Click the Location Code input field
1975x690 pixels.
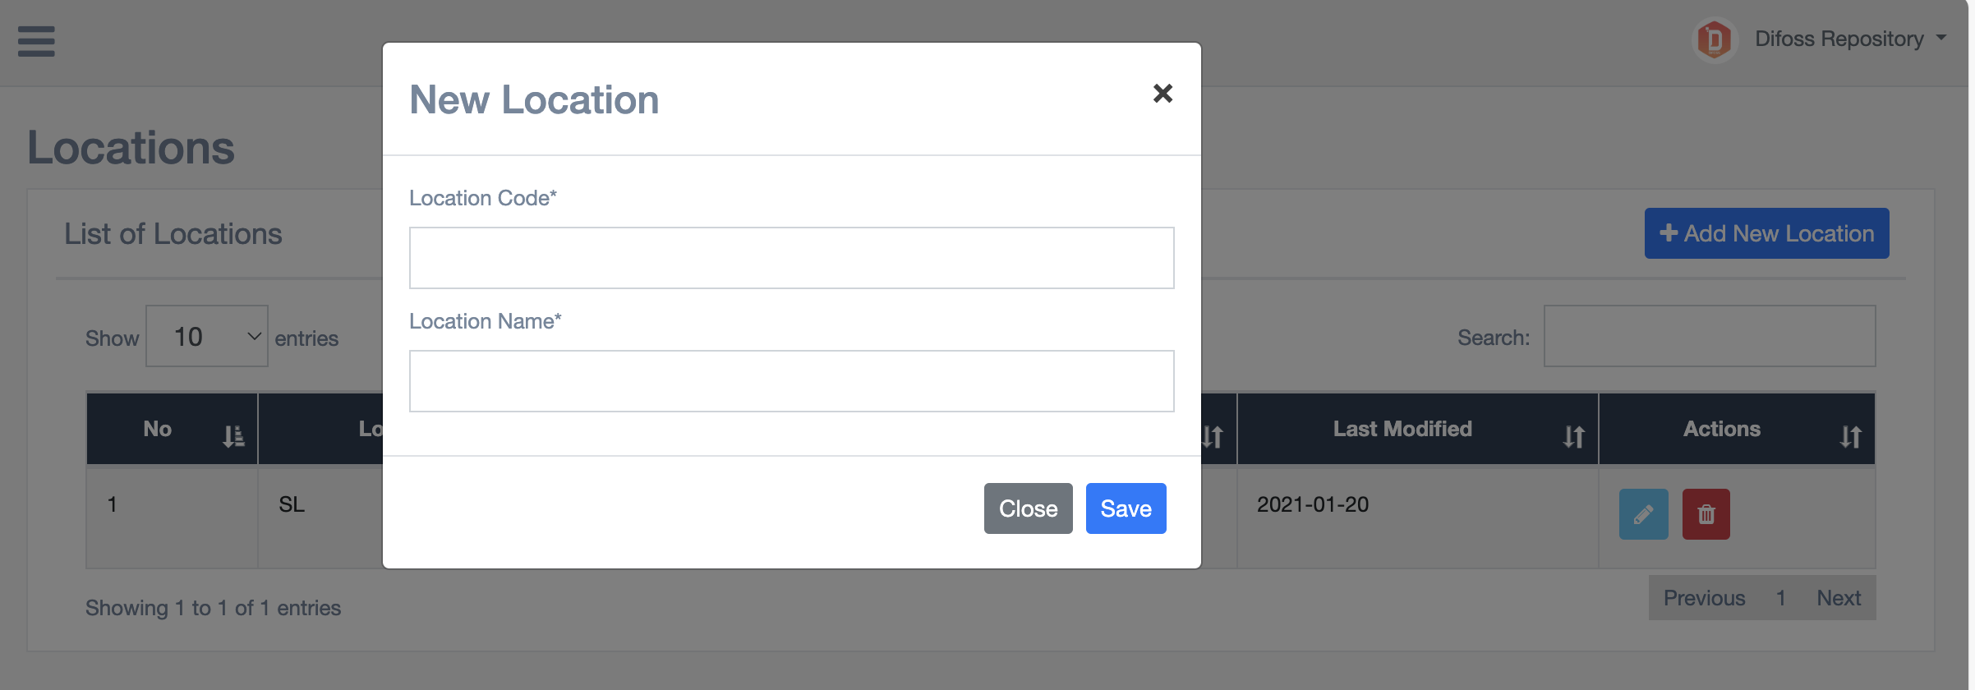791,258
